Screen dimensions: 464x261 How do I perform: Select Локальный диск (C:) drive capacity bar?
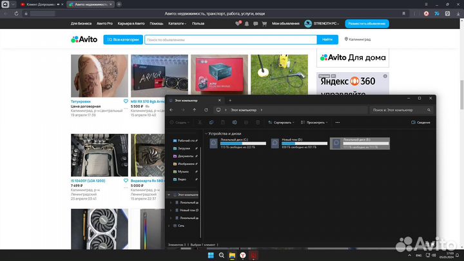point(243,143)
